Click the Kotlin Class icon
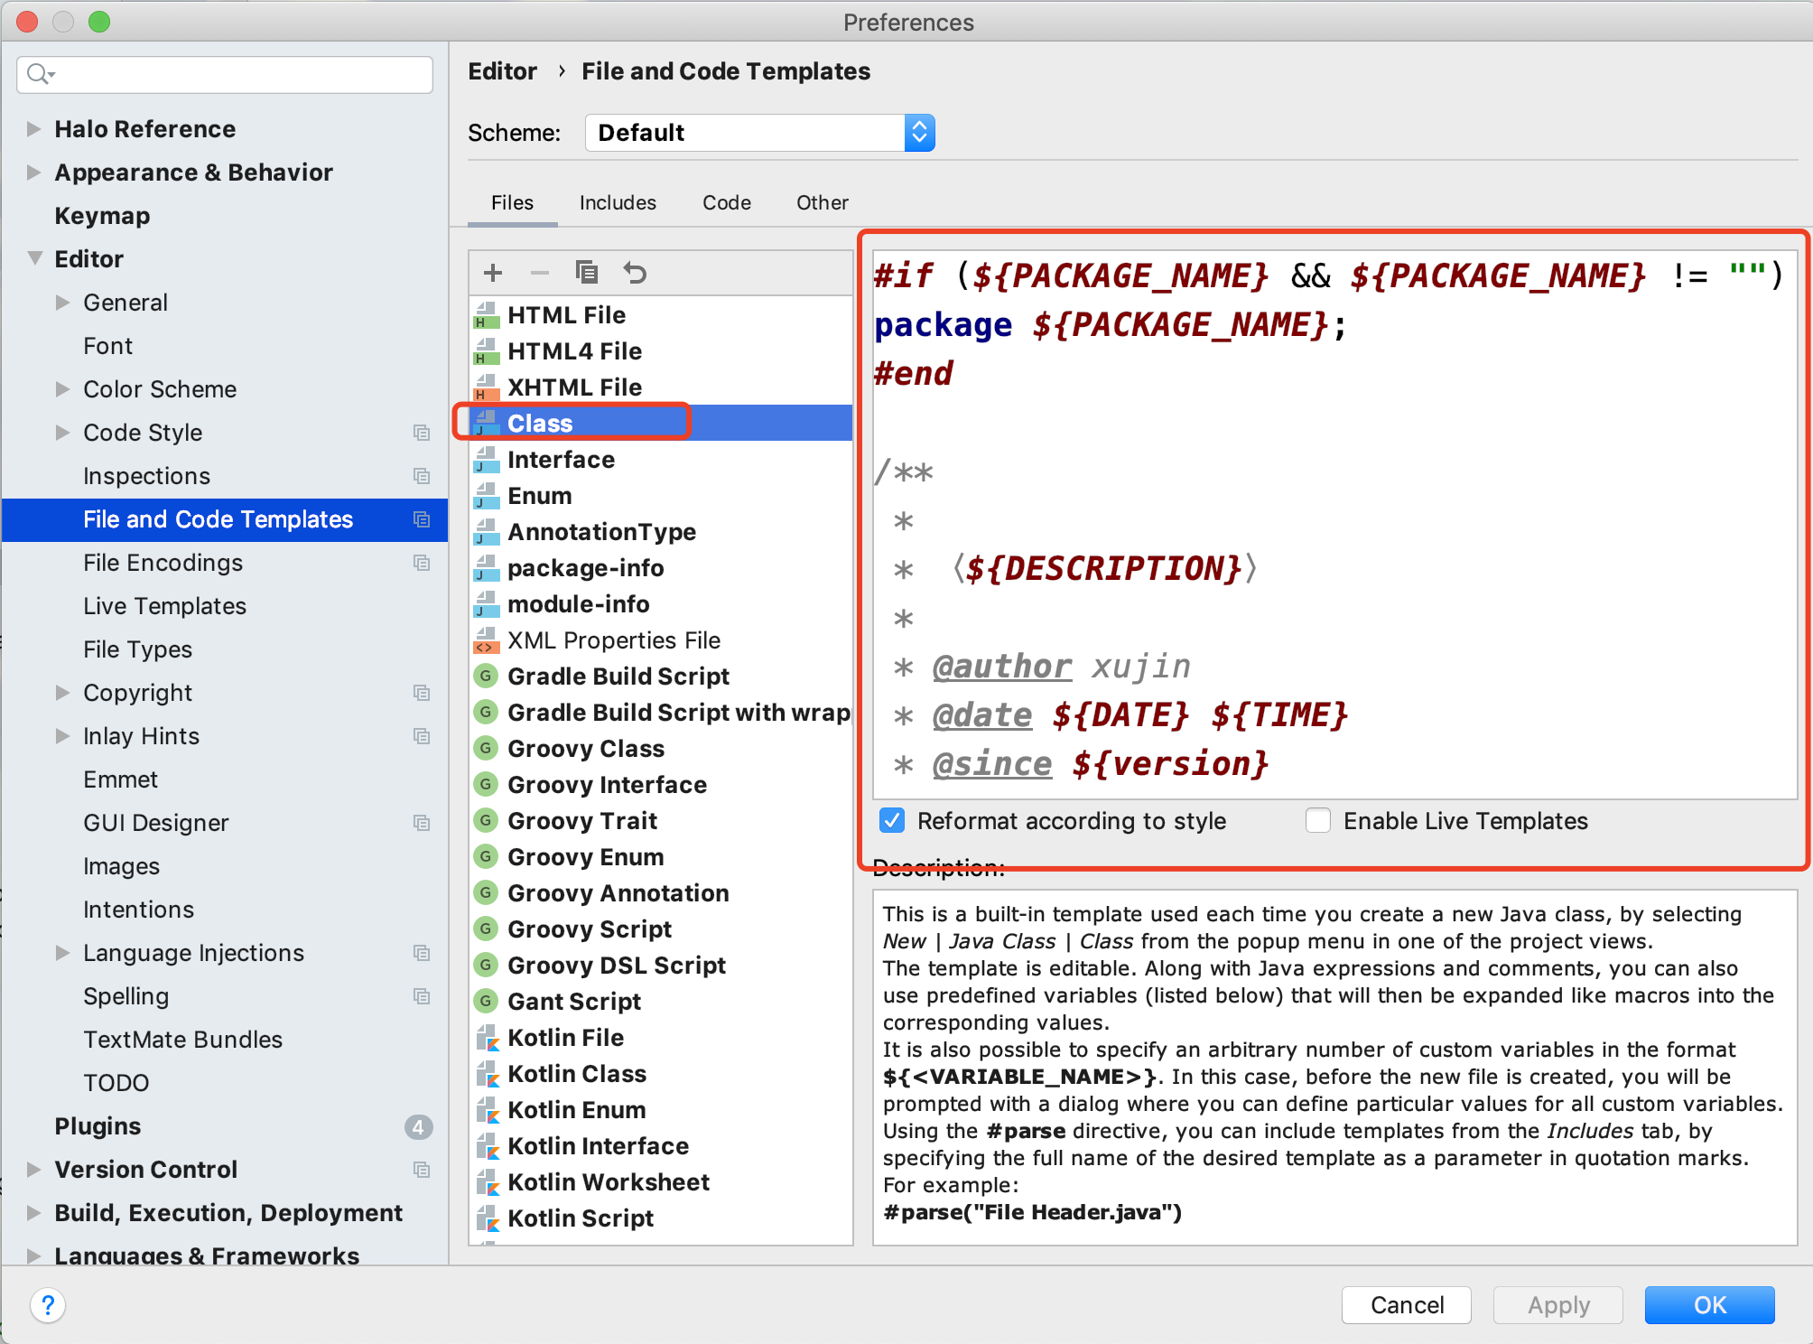Viewport: 1813px width, 1344px height. pos(488,1074)
